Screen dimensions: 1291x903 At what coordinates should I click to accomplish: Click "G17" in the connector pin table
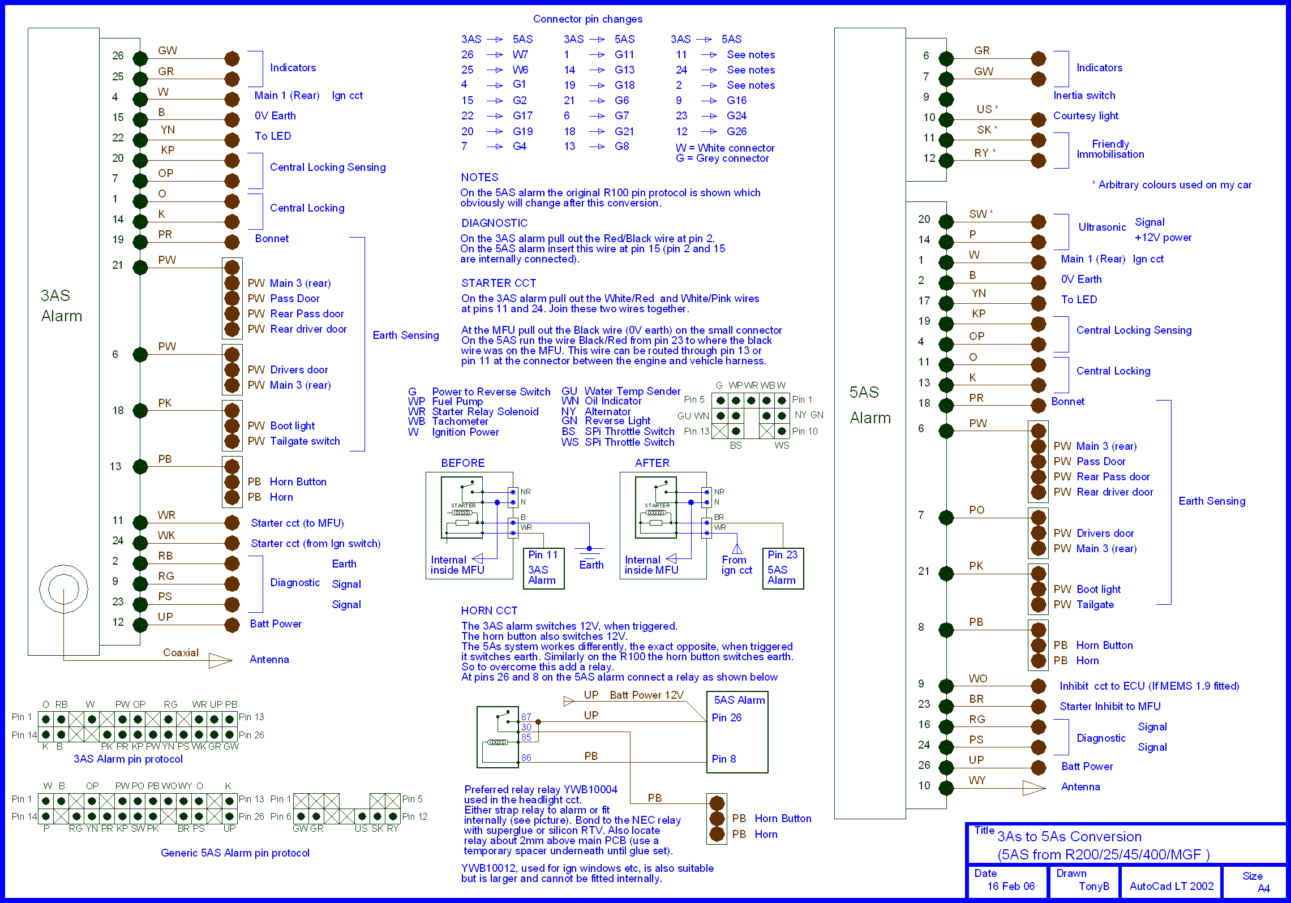click(x=522, y=116)
